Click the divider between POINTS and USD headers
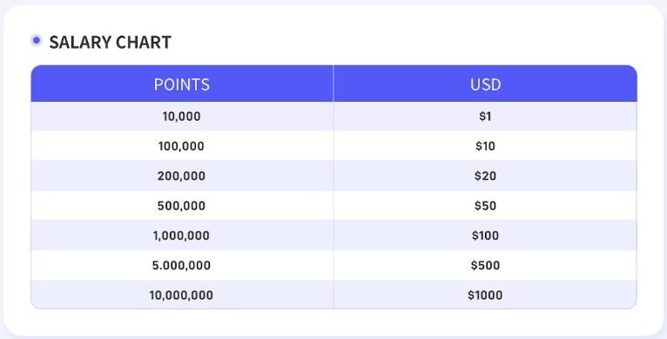This screenshot has width=667, height=339. (333, 83)
